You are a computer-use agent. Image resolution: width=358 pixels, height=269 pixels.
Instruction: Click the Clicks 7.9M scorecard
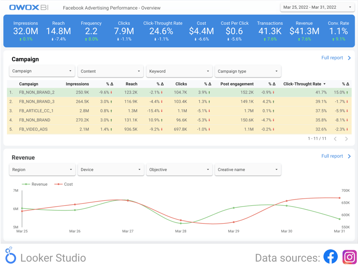pos(124,31)
